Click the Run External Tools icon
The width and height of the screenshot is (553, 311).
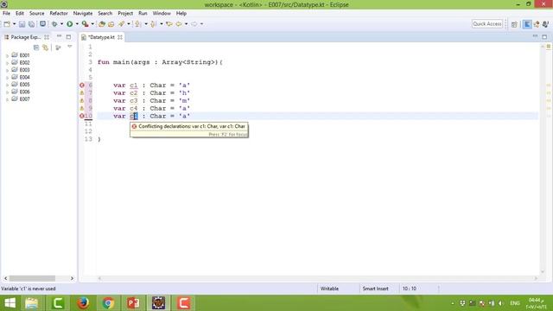(85, 24)
